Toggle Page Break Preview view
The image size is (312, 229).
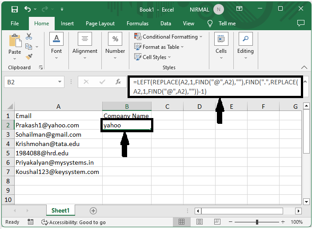(213, 222)
